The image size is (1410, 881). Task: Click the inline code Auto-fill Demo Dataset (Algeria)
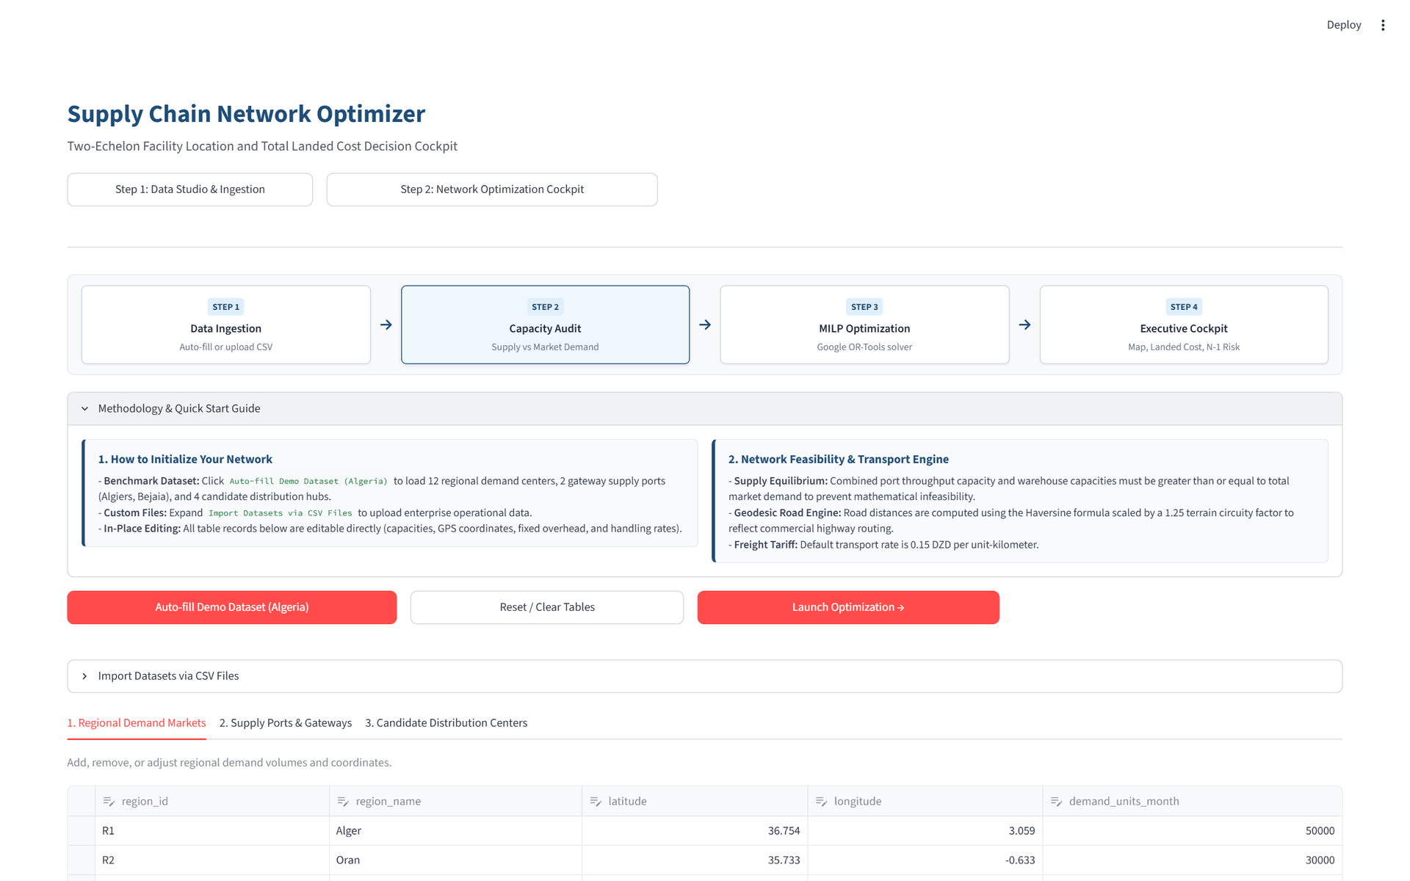pyautogui.click(x=308, y=482)
